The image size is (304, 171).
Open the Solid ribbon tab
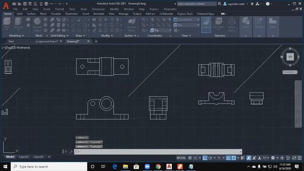(x=19, y=14)
